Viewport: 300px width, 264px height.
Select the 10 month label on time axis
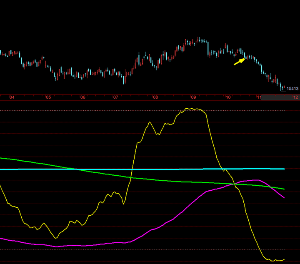pos(228,97)
